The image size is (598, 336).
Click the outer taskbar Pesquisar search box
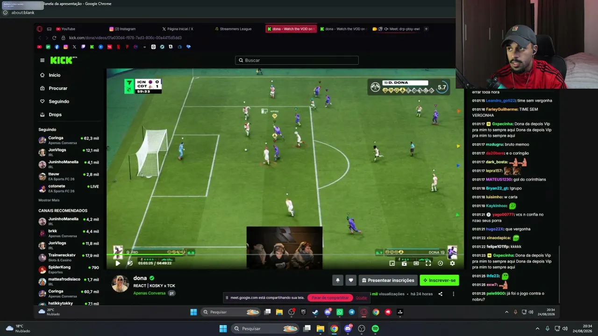coord(265,329)
